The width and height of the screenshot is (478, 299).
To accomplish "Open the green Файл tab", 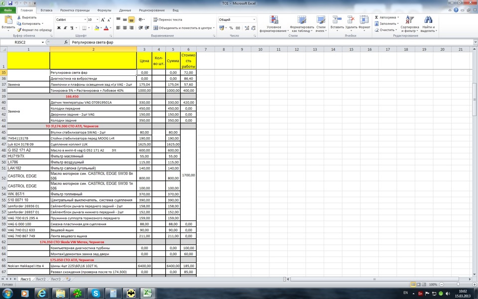I will (x=8, y=10).
